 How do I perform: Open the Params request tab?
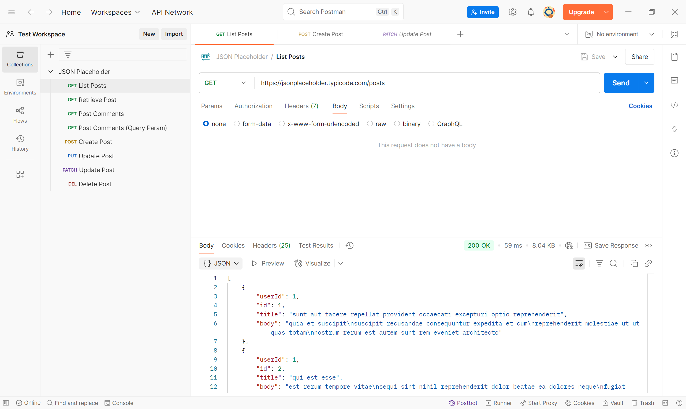(212, 106)
